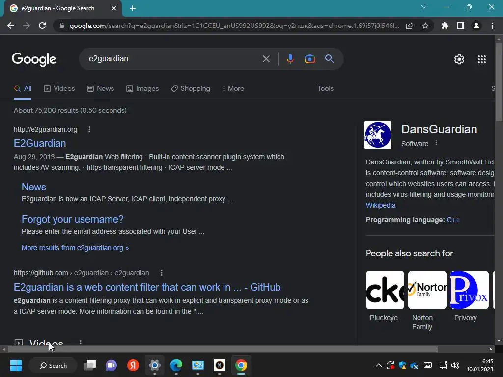Select the Pluckeye related search thumbnail
The image size is (503, 377).
pyautogui.click(x=385, y=290)
